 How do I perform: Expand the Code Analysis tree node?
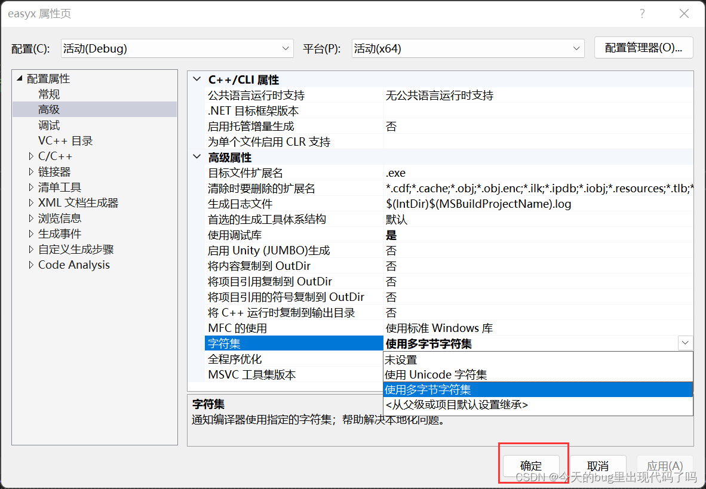click(31, 265)
